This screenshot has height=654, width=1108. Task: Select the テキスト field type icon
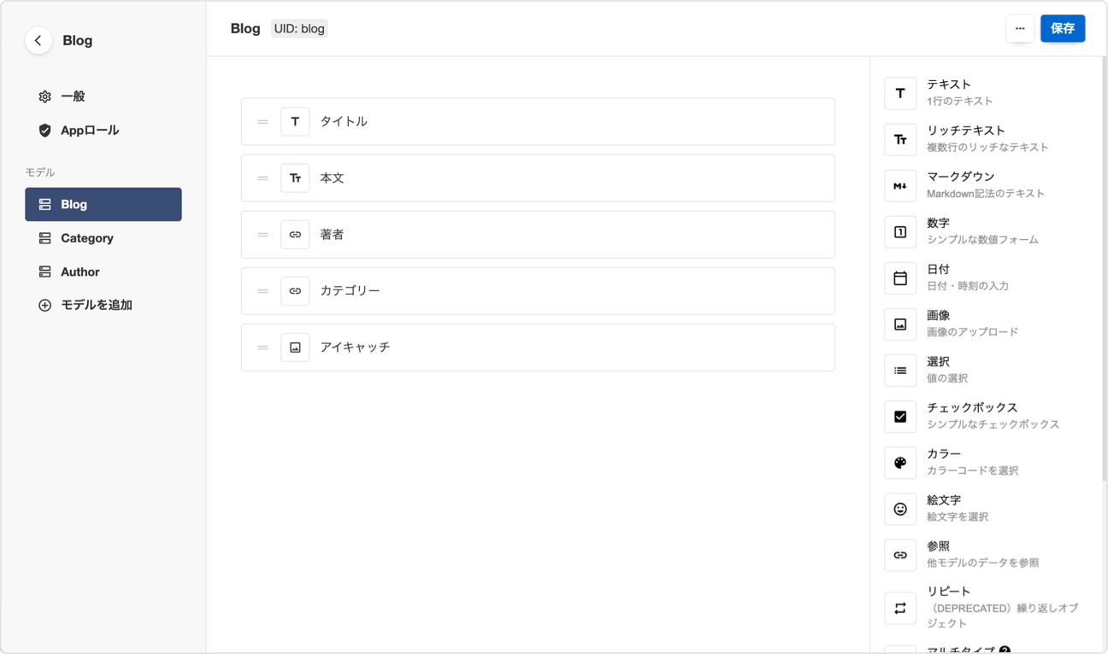pyautogui.click(x=900, y=93)
